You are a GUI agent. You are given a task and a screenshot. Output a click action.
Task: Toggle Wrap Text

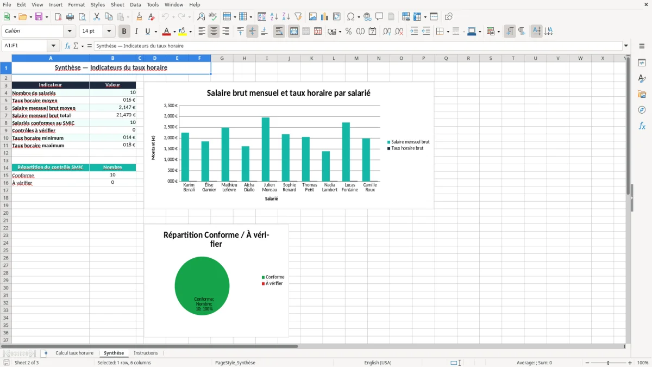click(x=279, y=32)
